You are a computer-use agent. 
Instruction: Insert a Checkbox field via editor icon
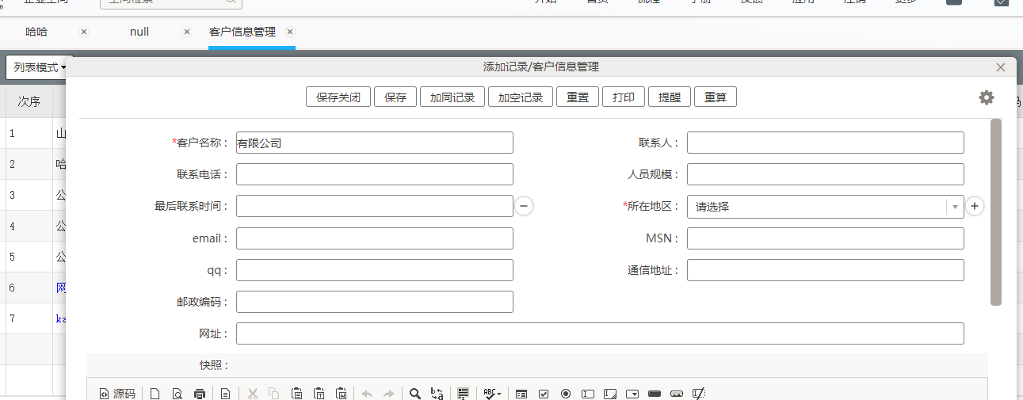pyautogui.click(x=544, y=393)
